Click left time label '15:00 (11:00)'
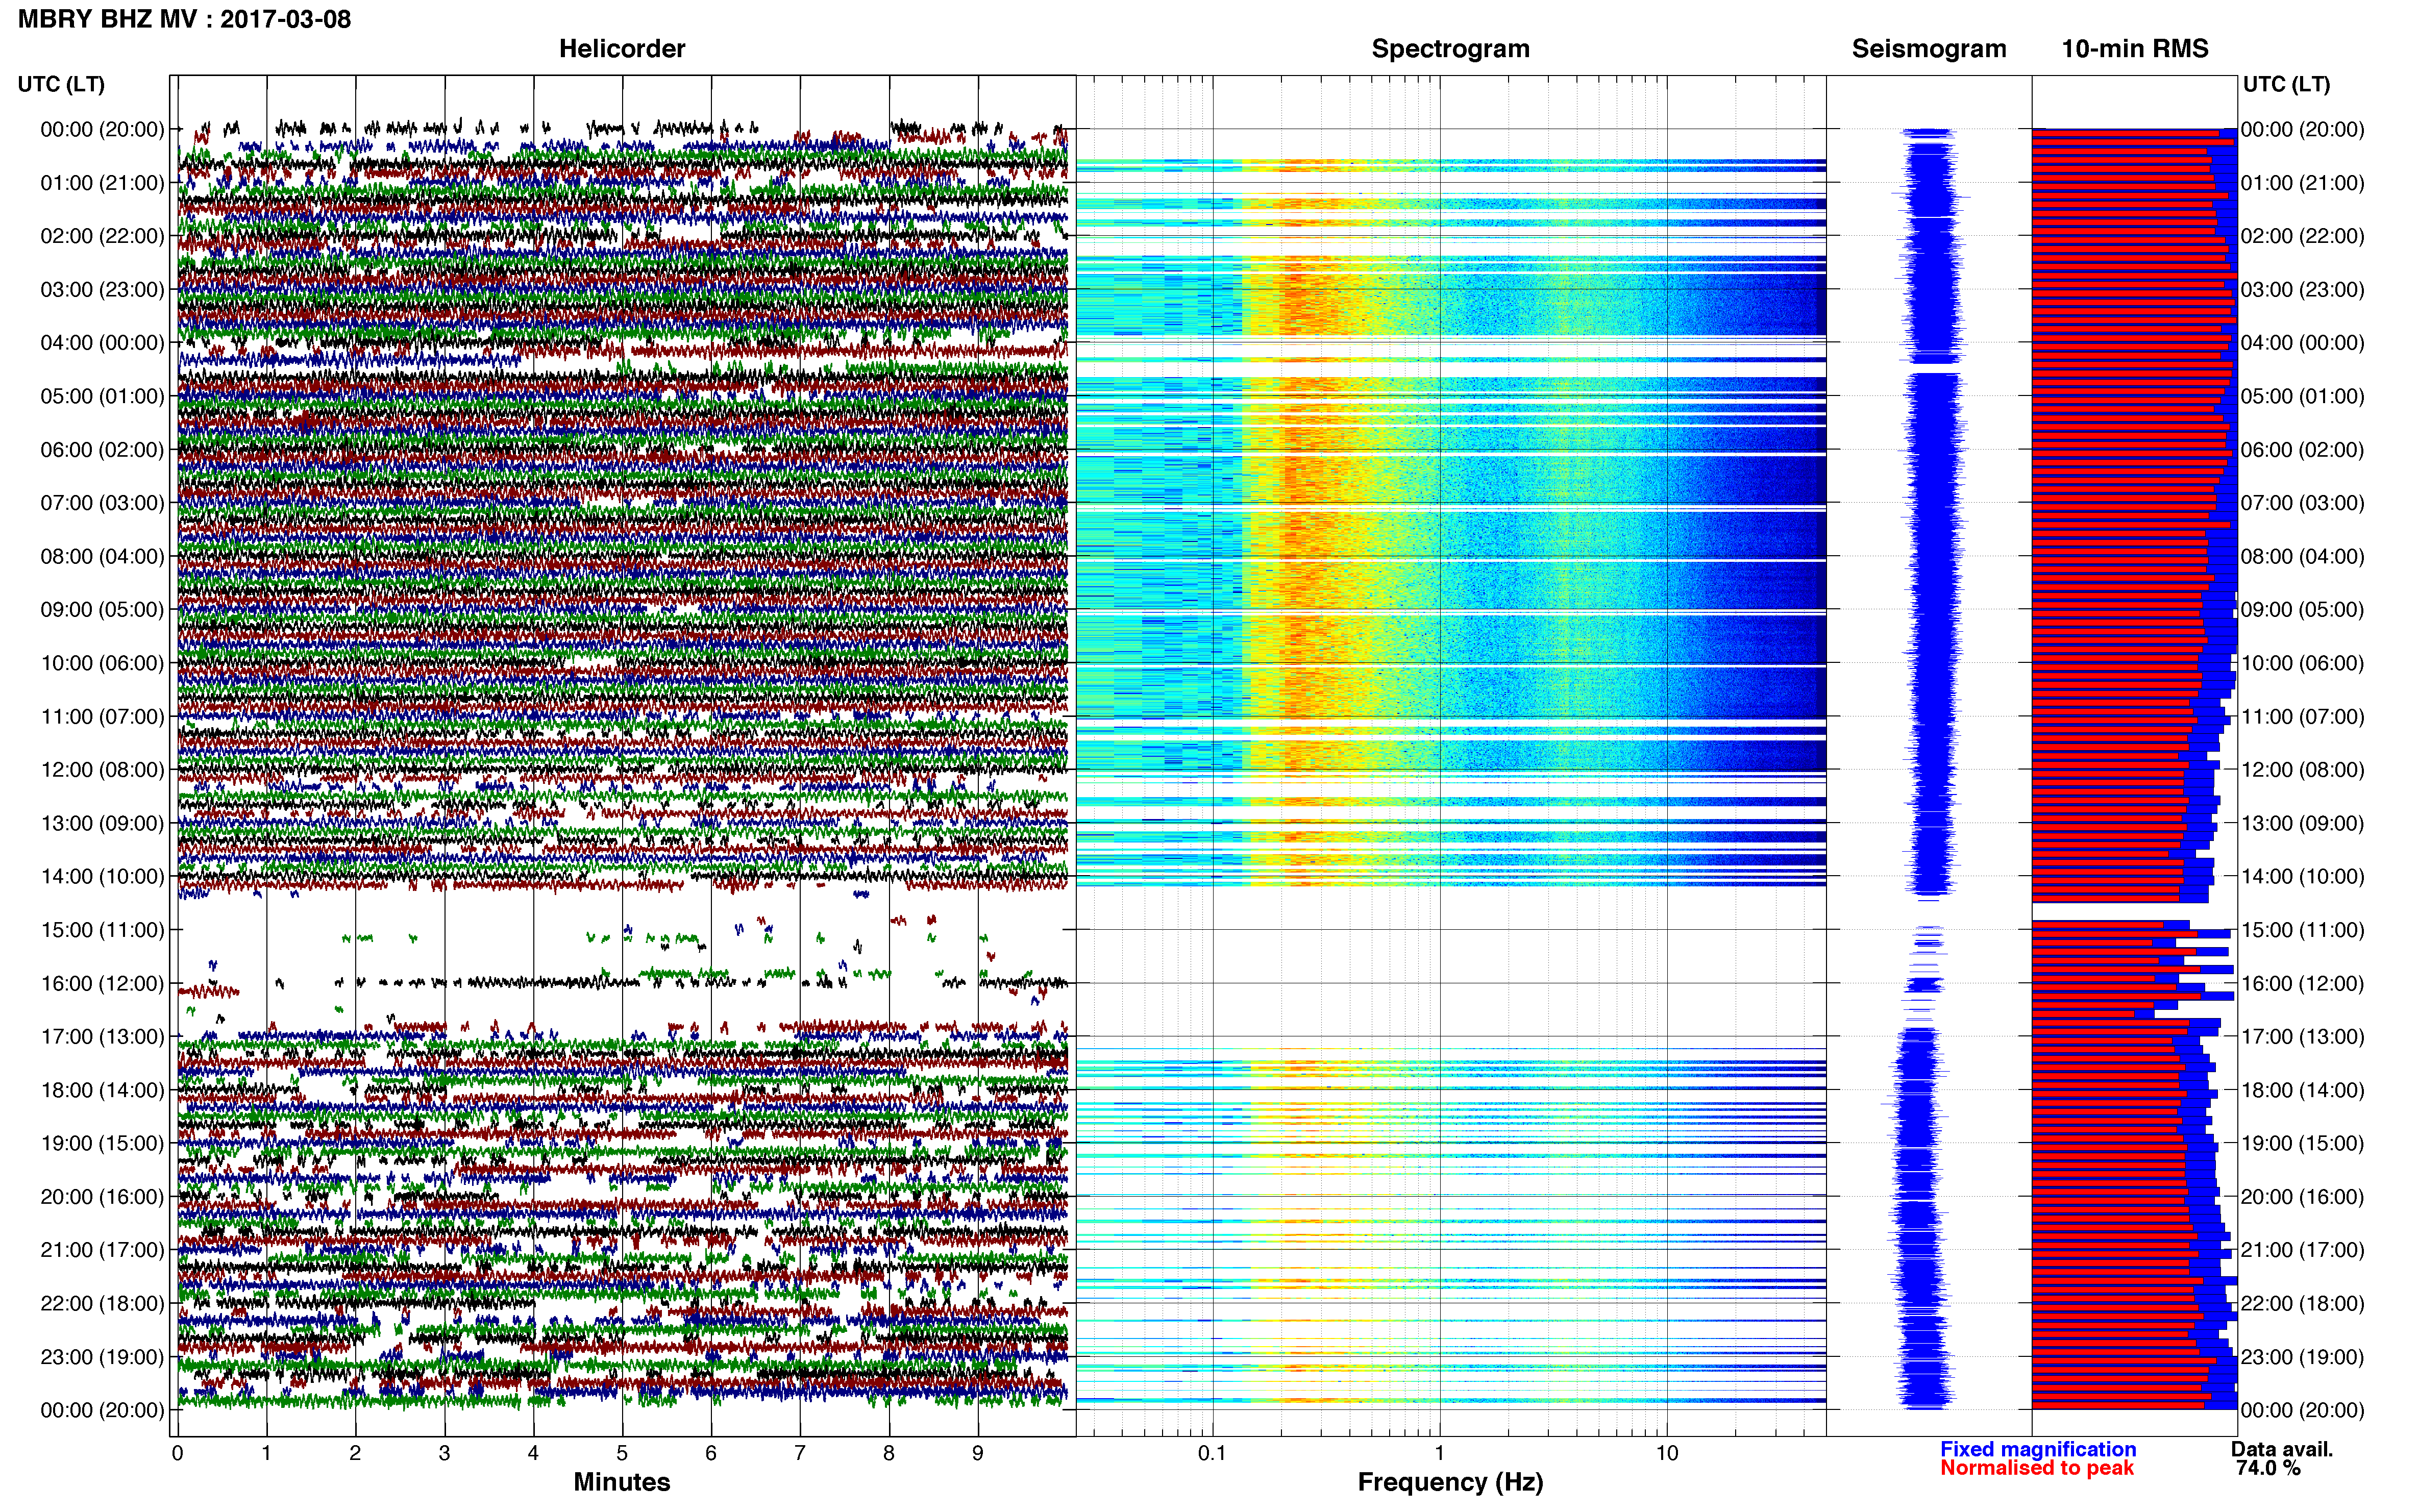Image resolution: width=2419 pixels, height=1512 pixels. (102, 930)
